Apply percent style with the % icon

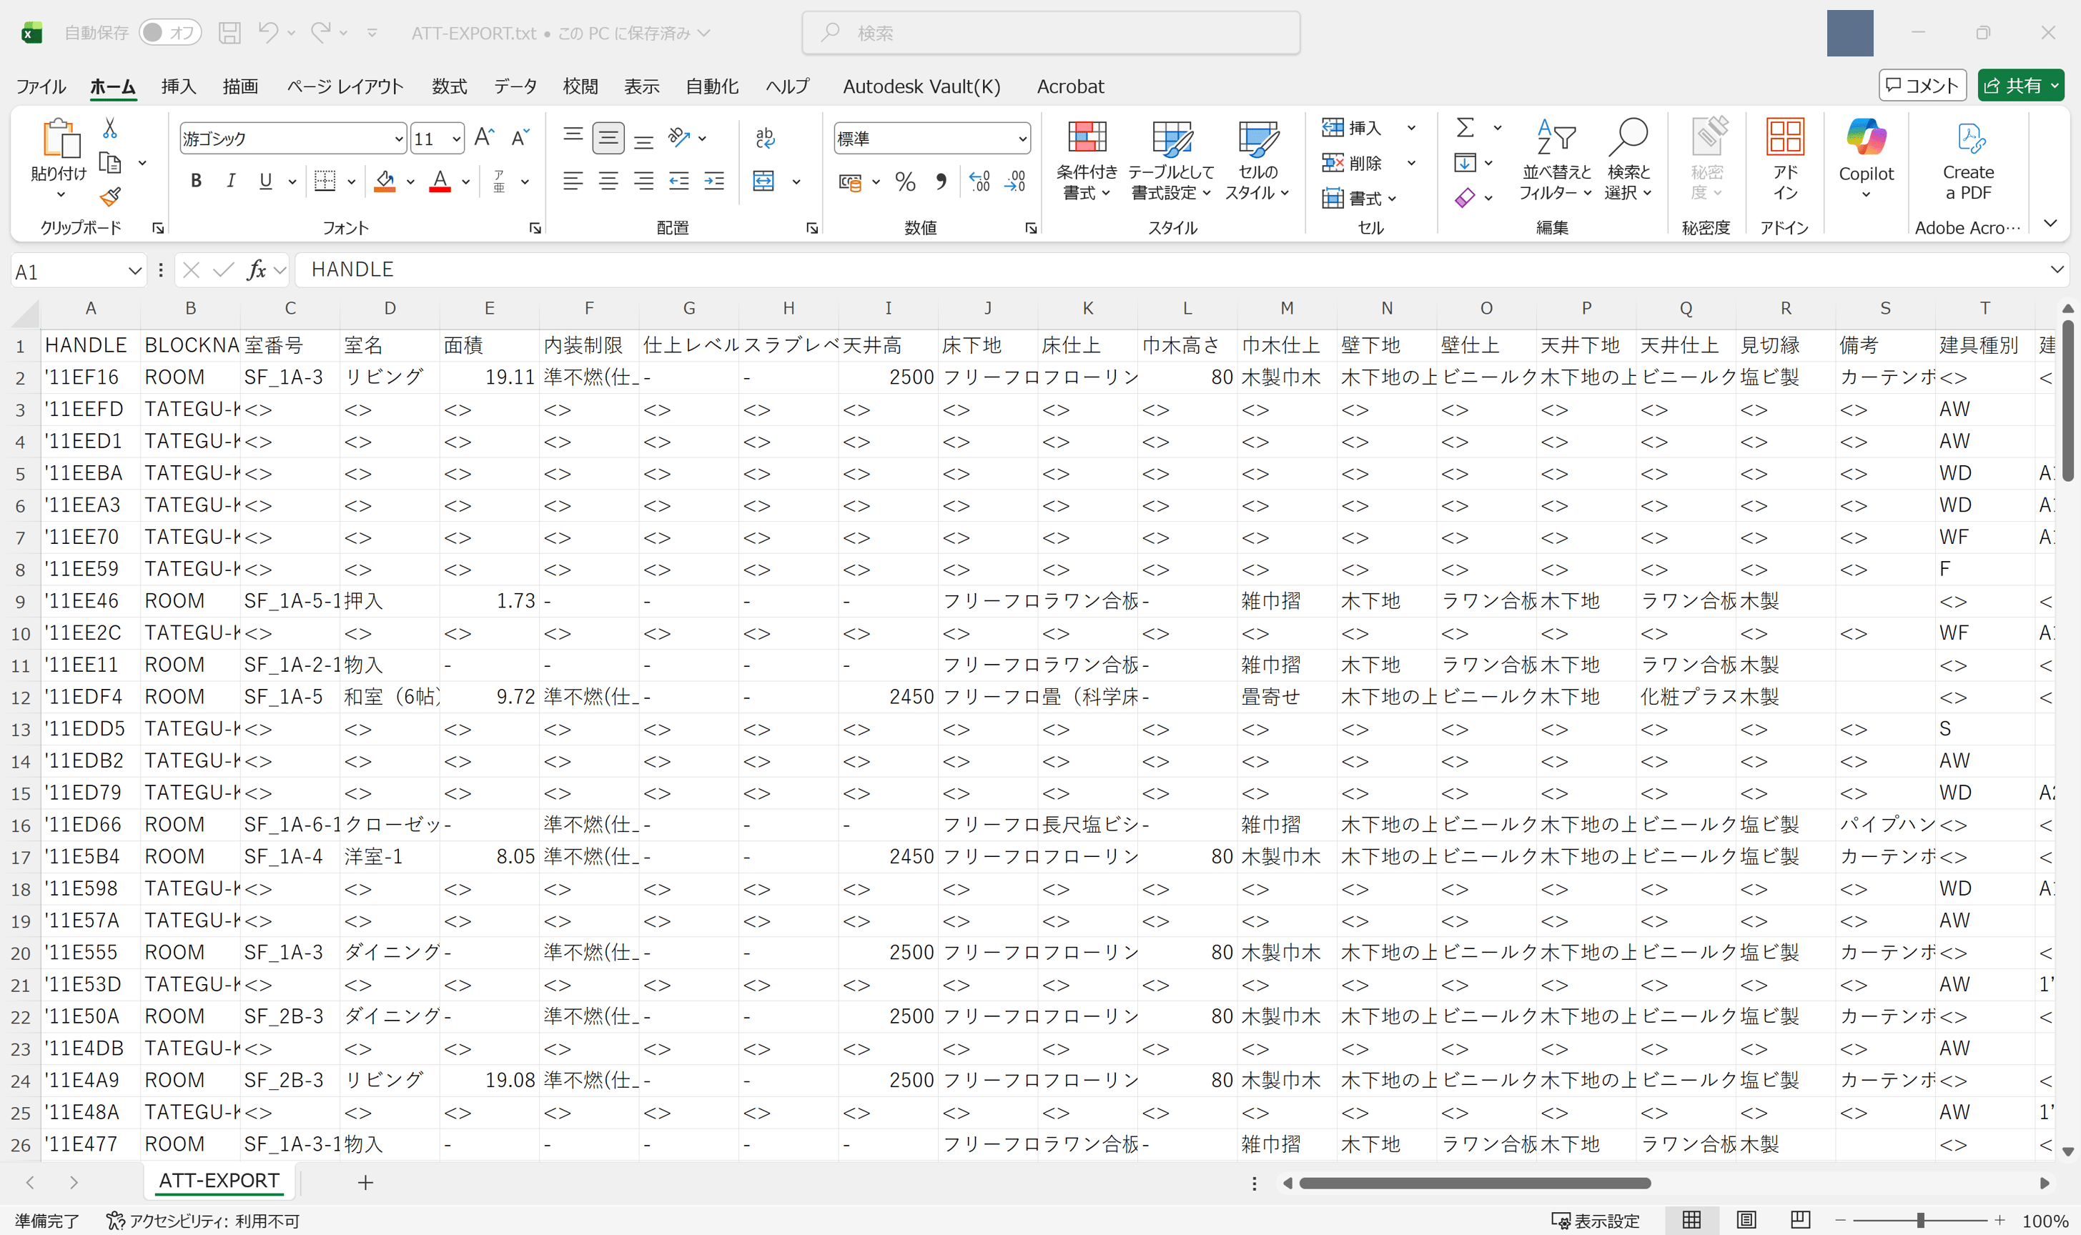coord(905,182)
